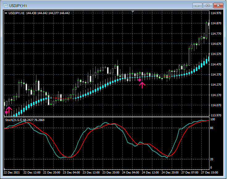Click the gray chart shift triangle at top
Screen dimensions: 227x179
133,12
